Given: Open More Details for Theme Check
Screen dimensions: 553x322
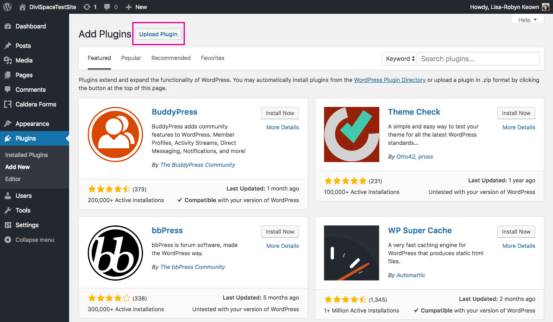Looking at the screenshot, I should click(519, 127).
